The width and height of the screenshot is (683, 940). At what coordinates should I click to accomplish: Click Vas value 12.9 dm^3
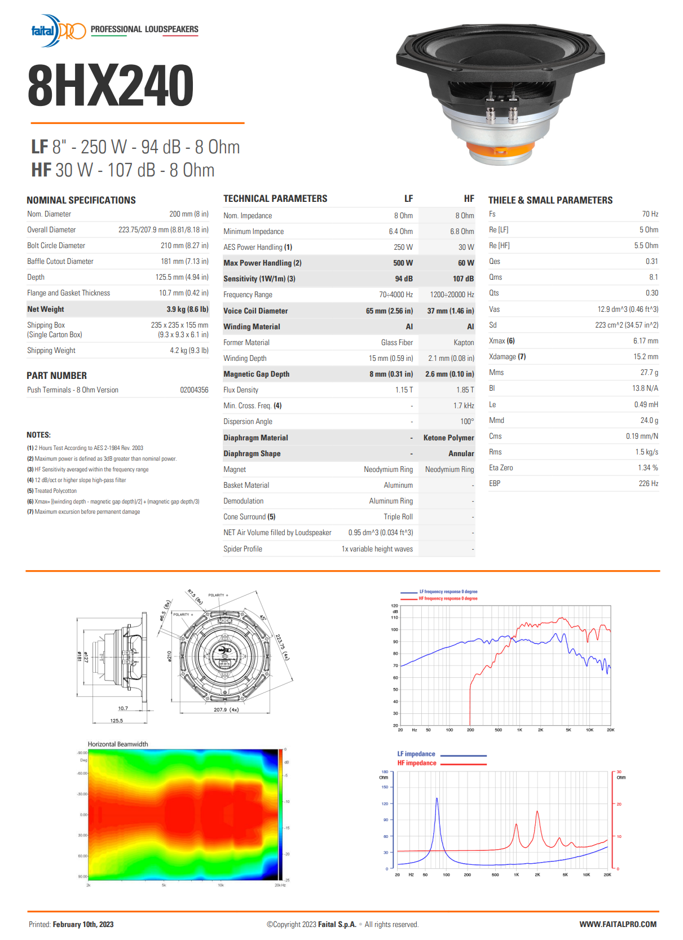(x=628, y=310)
